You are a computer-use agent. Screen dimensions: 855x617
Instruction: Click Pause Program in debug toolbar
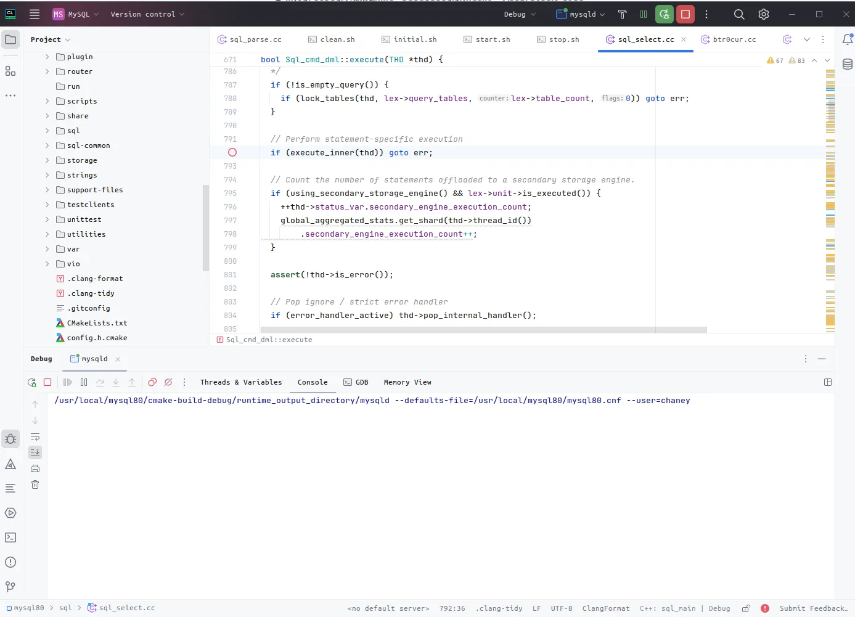[x=84, y=382]
